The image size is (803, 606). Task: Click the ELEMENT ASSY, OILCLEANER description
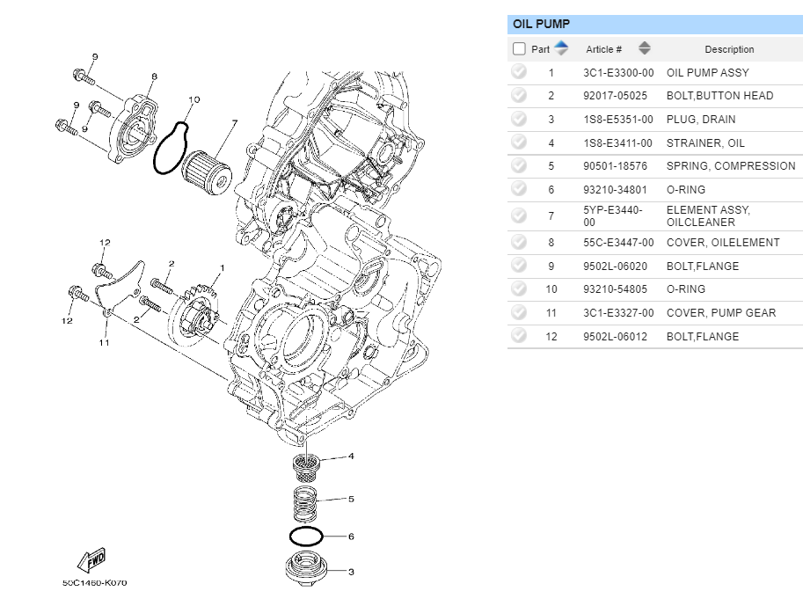point(708,216)
